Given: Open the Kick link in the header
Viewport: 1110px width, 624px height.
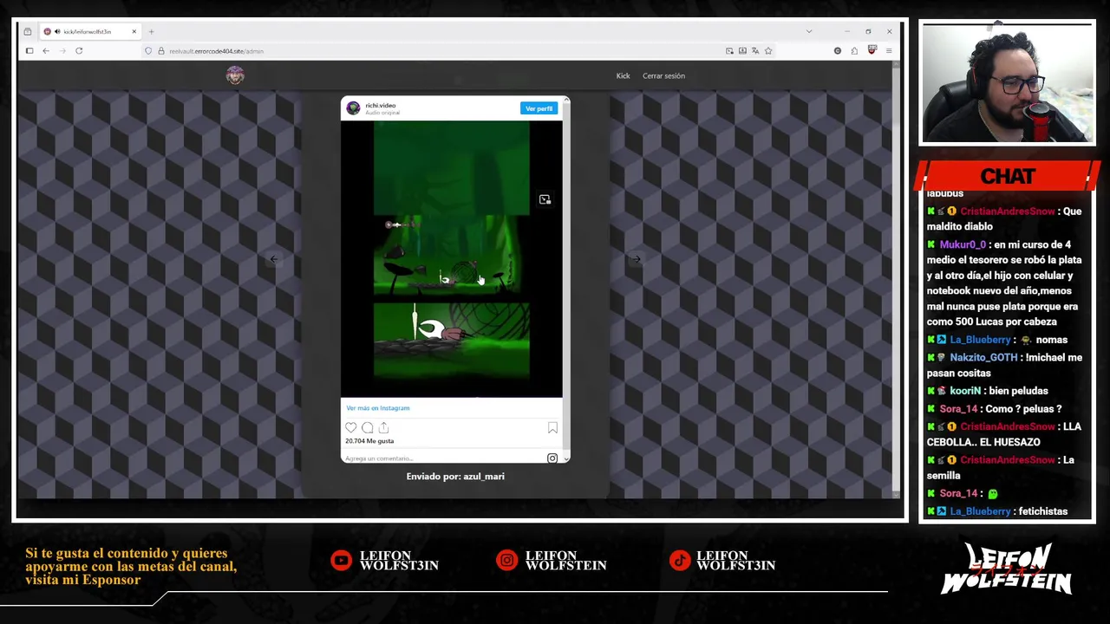Looking at the screenshot, I should tap(623, 76).
